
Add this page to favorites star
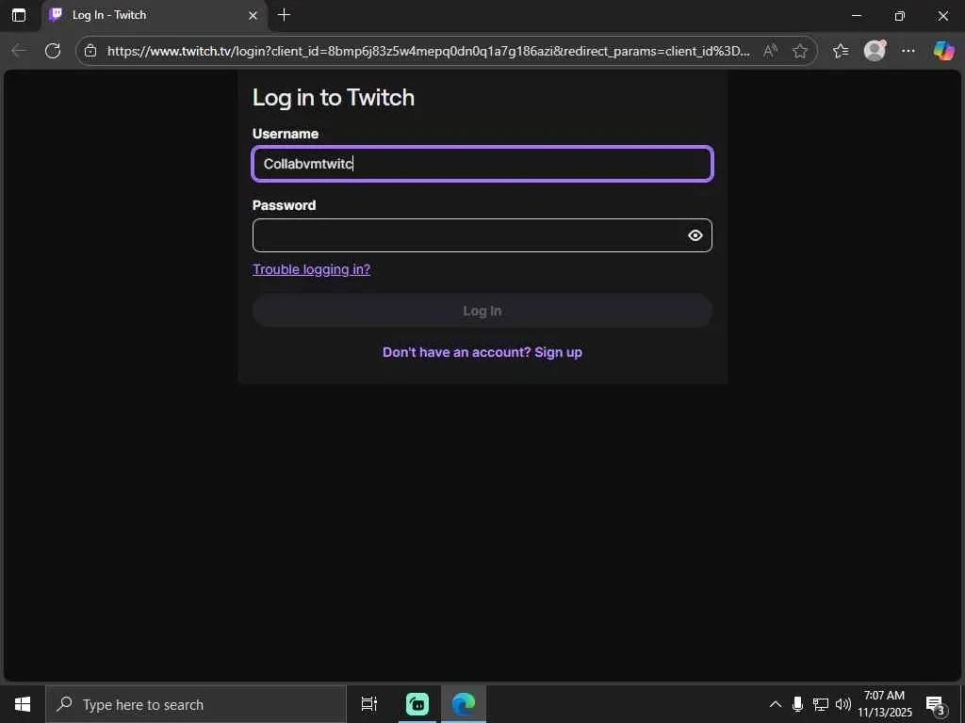tap(799, 51)
